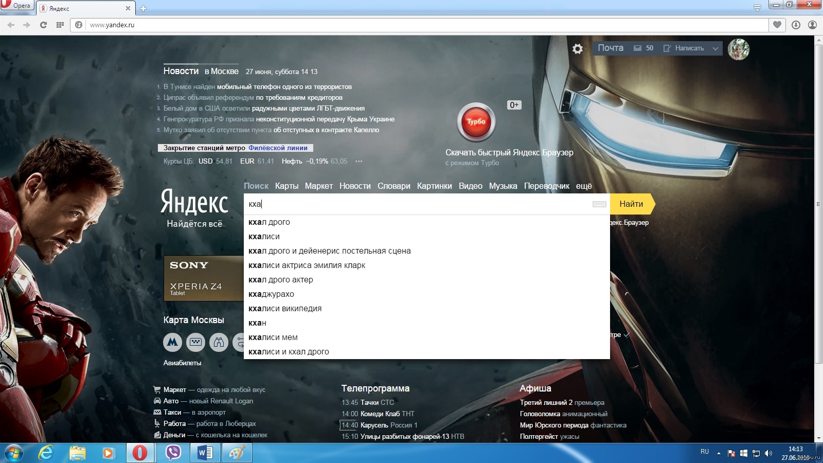Viewport: 823px width, 463px height.
Task: Click the binoculars panorama icon
Action: 219,342
